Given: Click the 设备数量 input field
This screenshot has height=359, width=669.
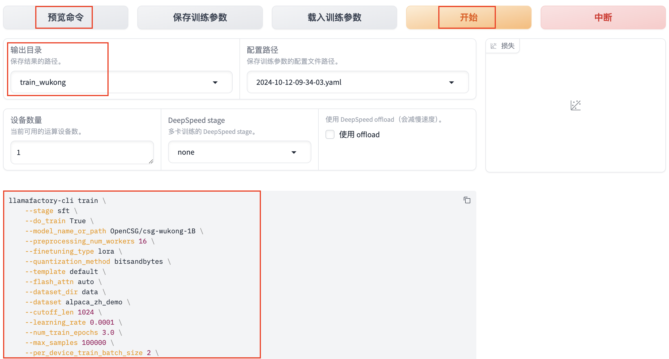Looking at the screenshot, I should click(x=82, y=152).
